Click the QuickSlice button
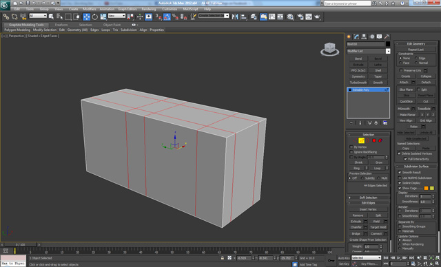The height and width of the screenshot is (267, 441). click(406, 101)
